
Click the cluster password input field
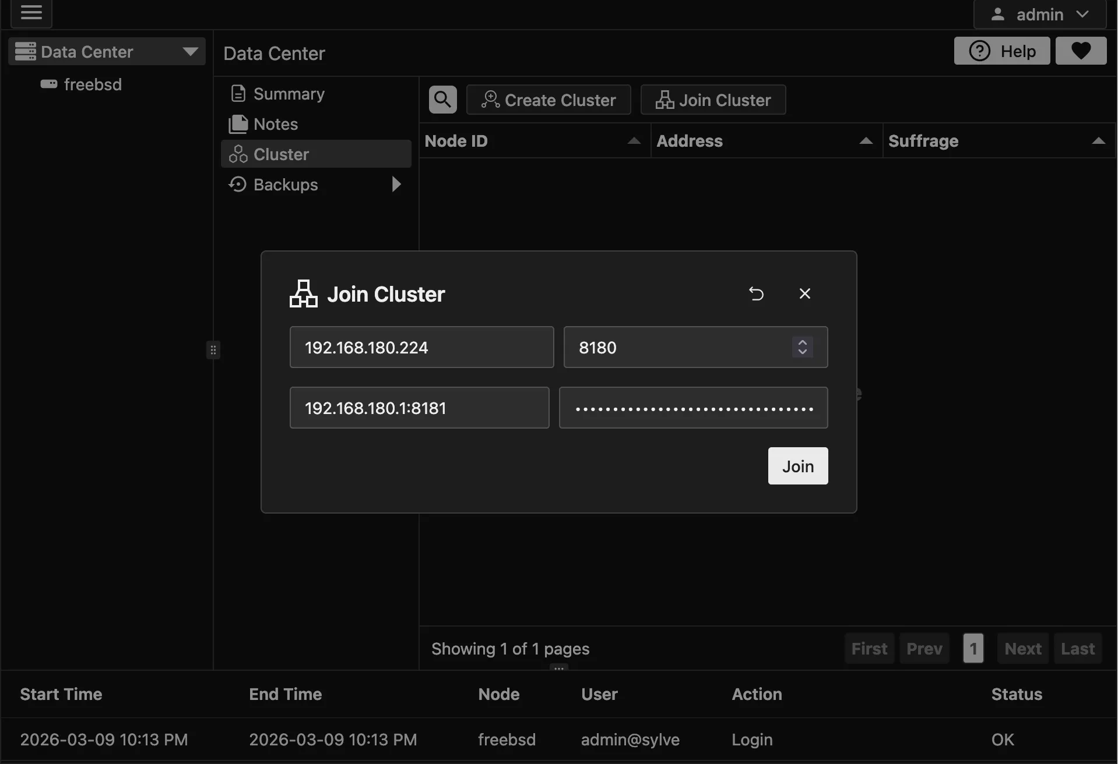[x=693, y=408]
